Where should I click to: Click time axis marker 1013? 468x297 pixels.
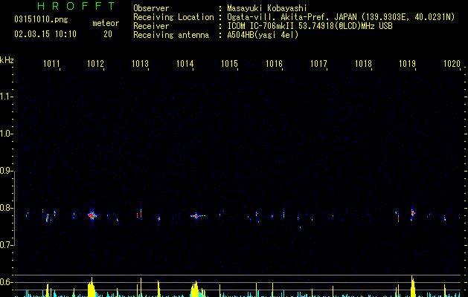tap(141, 64)
